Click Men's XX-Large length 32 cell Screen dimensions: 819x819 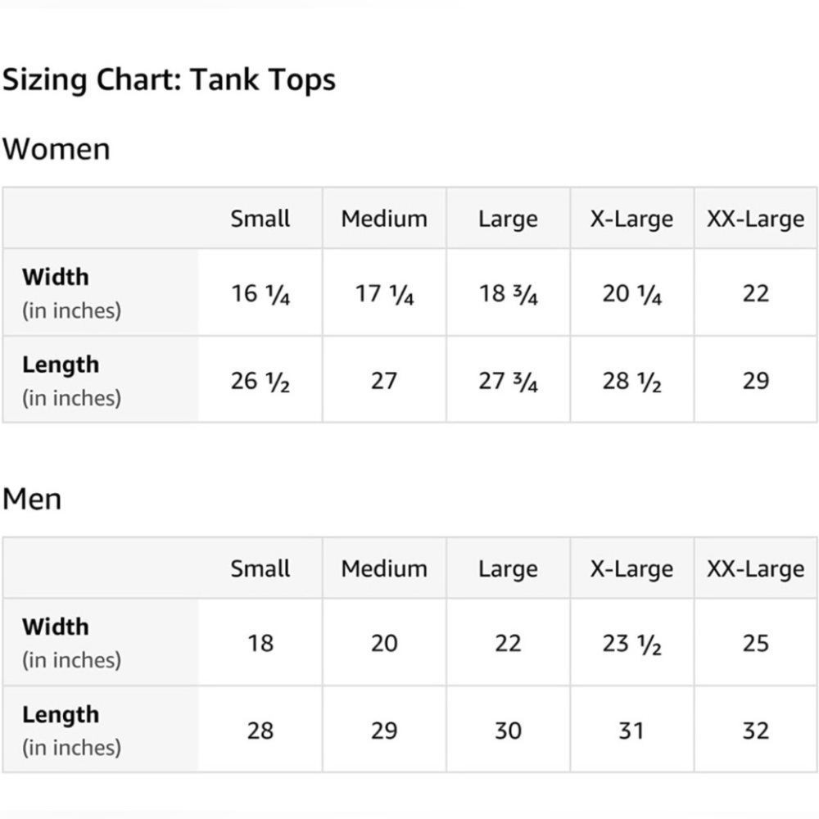[x=756, y=731]
